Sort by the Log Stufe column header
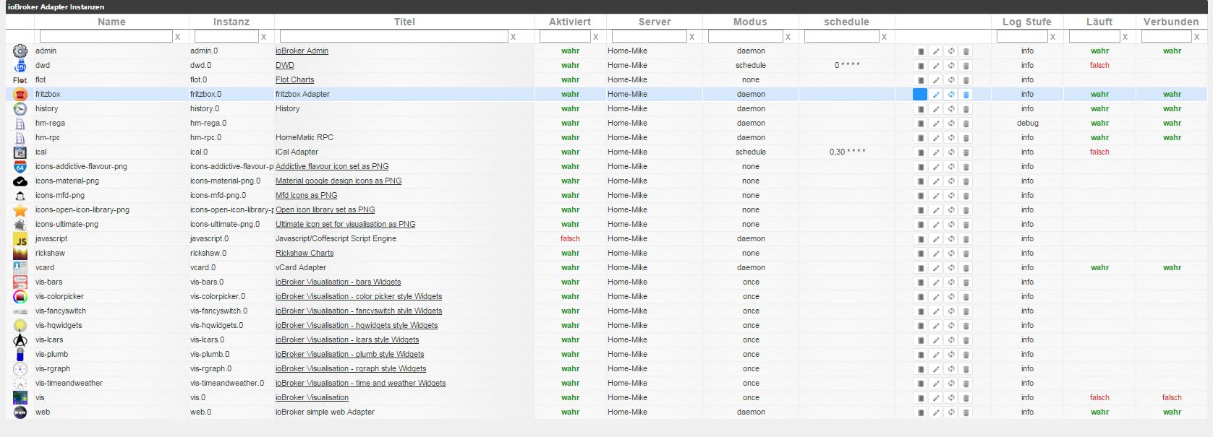The width and height of the screenshot is (1213, 437). 1026,22
